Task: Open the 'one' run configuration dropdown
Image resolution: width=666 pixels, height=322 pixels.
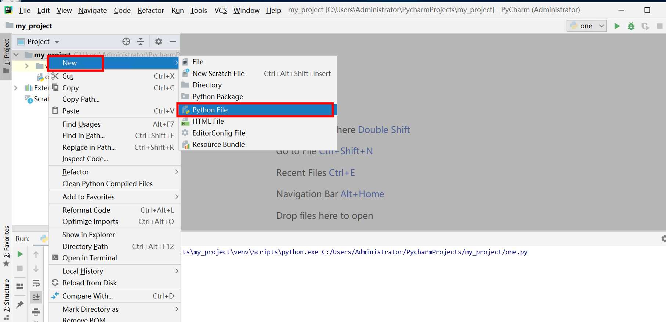Action: pos(587,26)
